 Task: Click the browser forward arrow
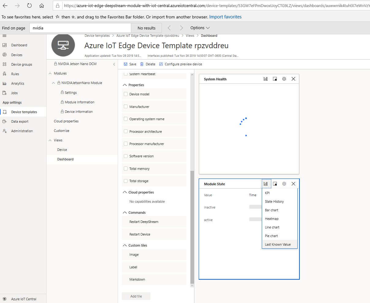17,6
